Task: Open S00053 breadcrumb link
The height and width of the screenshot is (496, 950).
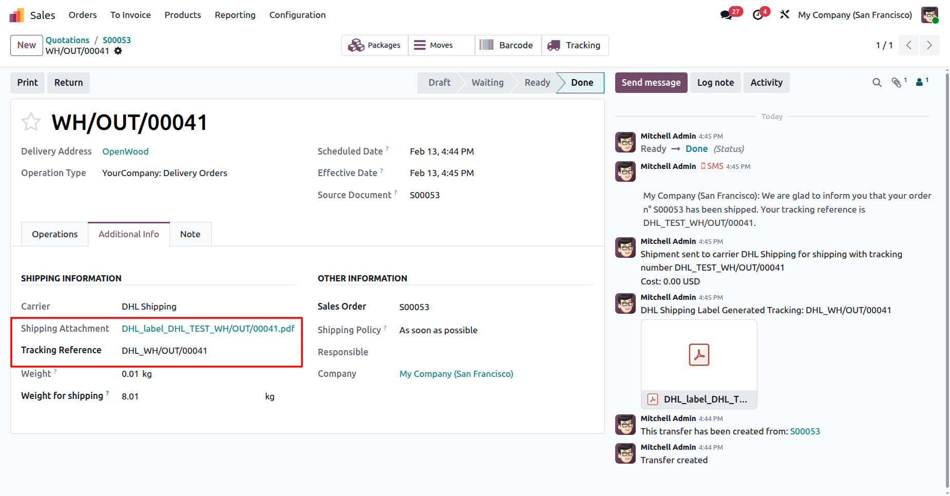Action: point(117,40)
